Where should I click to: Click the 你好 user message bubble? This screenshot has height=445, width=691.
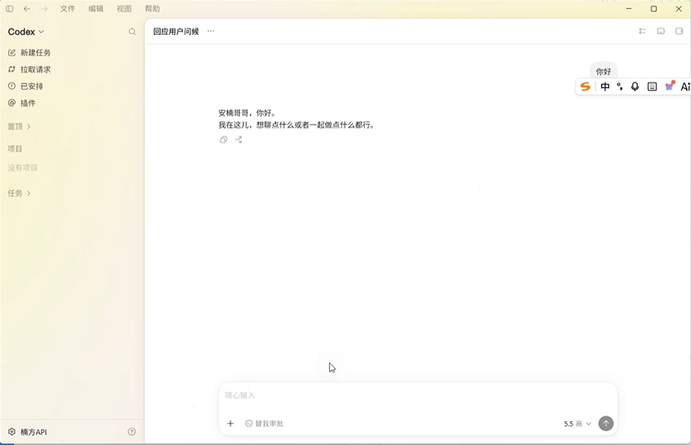click(604, 72)
